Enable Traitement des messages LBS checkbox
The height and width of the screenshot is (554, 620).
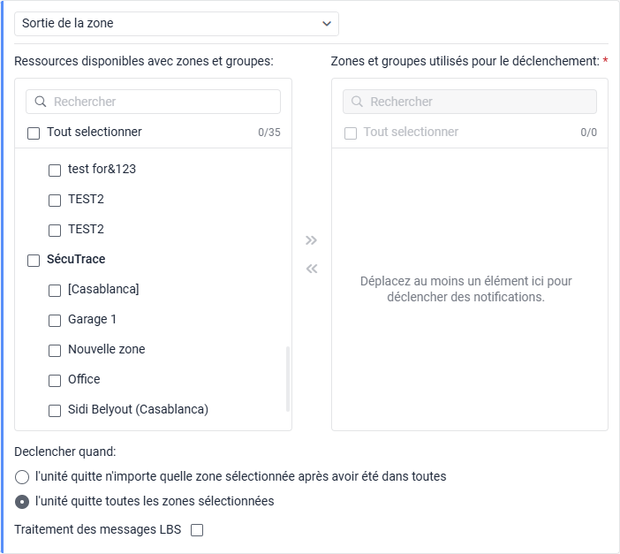197,530
